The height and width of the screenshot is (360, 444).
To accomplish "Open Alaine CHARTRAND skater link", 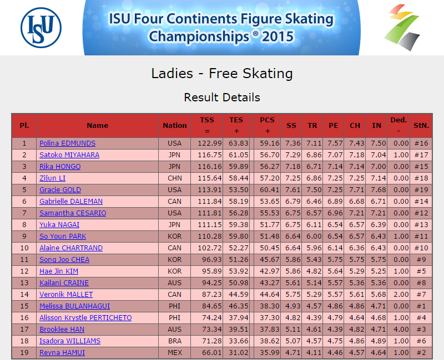I will (71, 248).
